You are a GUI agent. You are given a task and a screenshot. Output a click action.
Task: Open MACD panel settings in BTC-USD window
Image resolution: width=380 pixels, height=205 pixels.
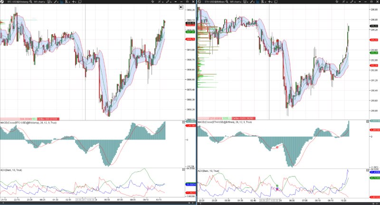pos(183,122)
